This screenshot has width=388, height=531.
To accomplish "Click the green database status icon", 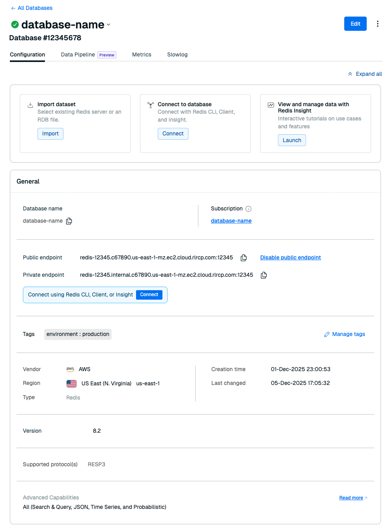I will [x=15, y=24].
